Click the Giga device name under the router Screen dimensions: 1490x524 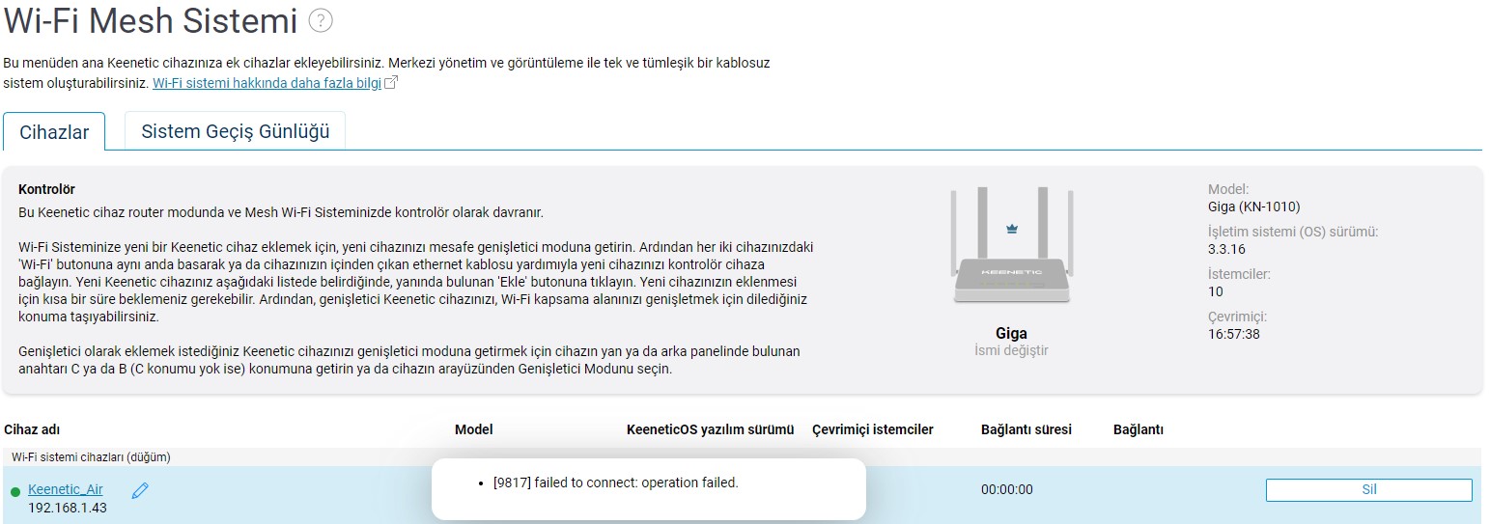(x=1011, y=333)
